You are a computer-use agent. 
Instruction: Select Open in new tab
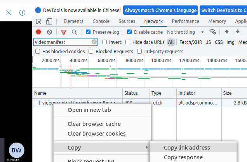[89, 110]
